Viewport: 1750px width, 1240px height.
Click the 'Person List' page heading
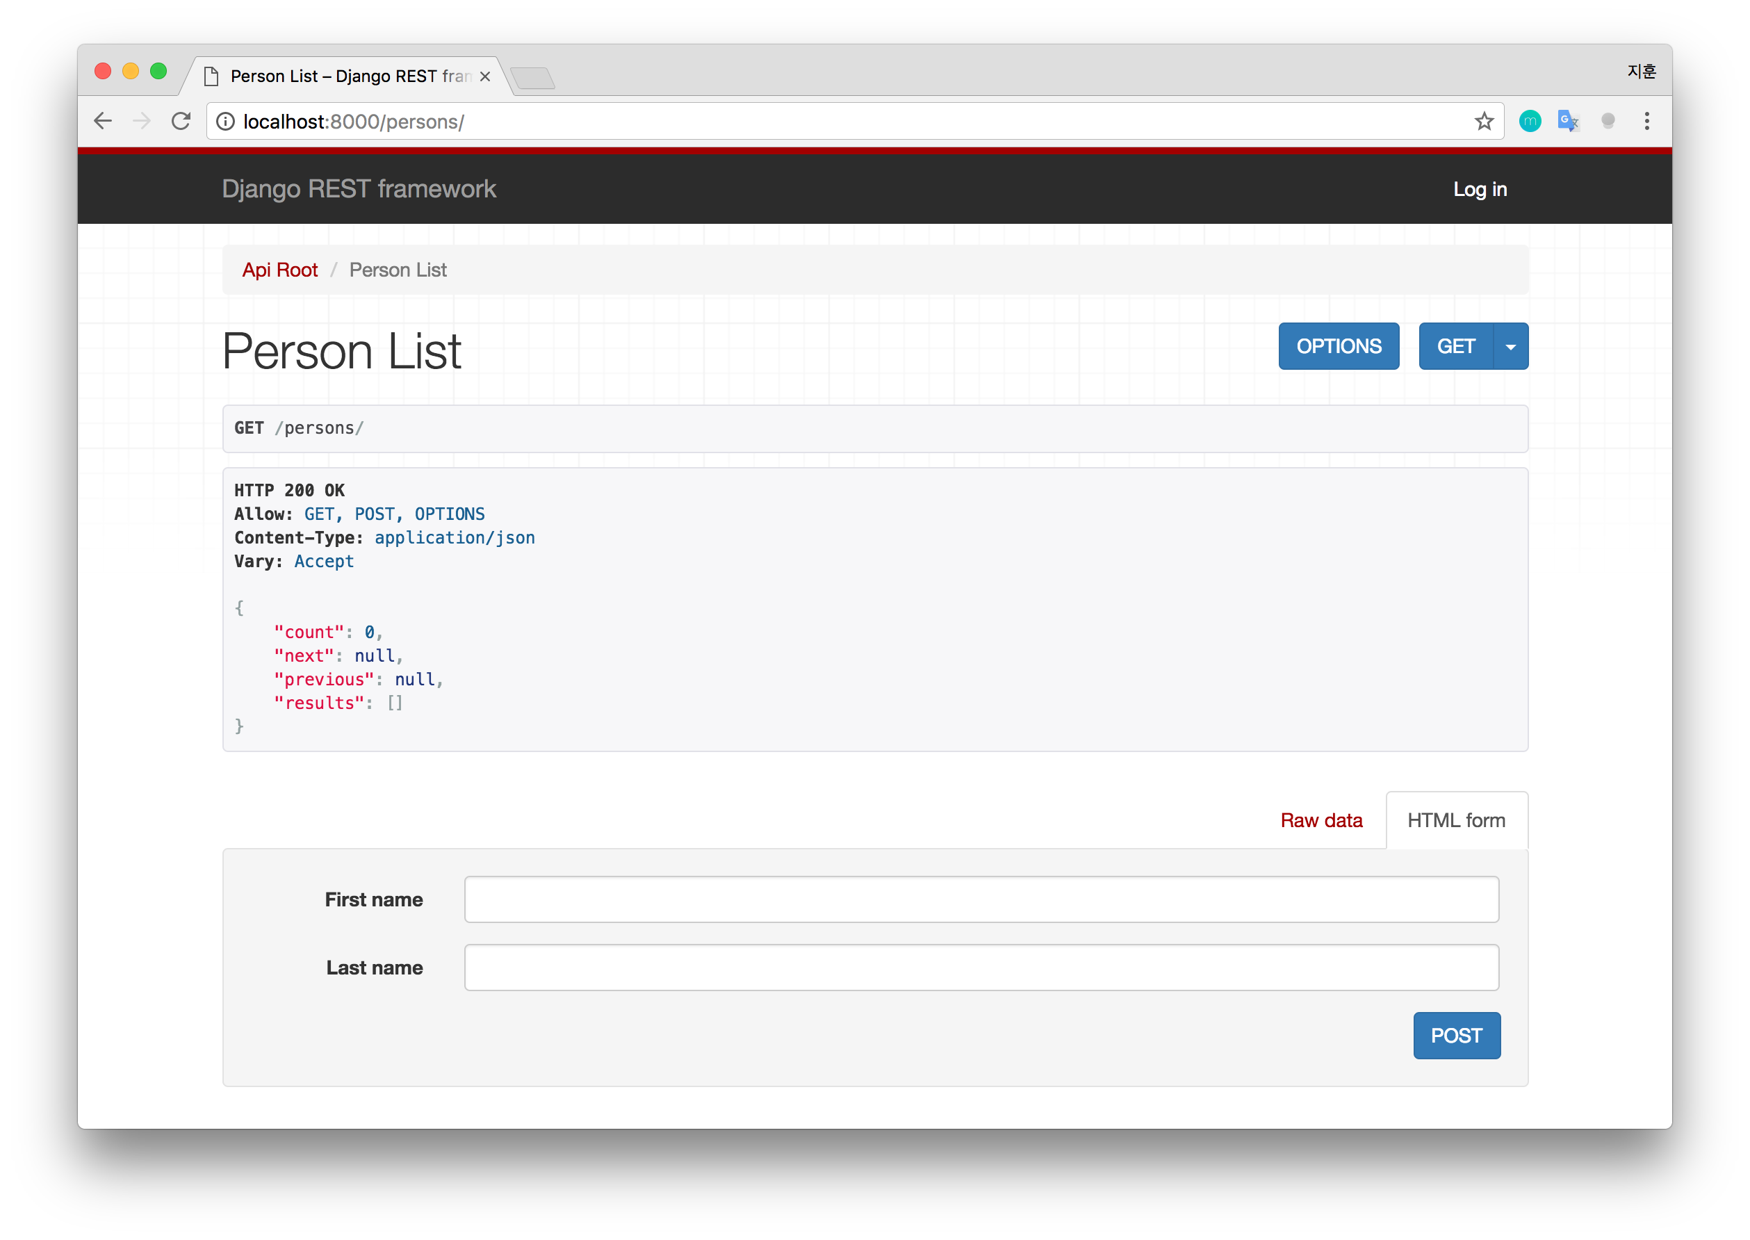[x=341, y=350]
